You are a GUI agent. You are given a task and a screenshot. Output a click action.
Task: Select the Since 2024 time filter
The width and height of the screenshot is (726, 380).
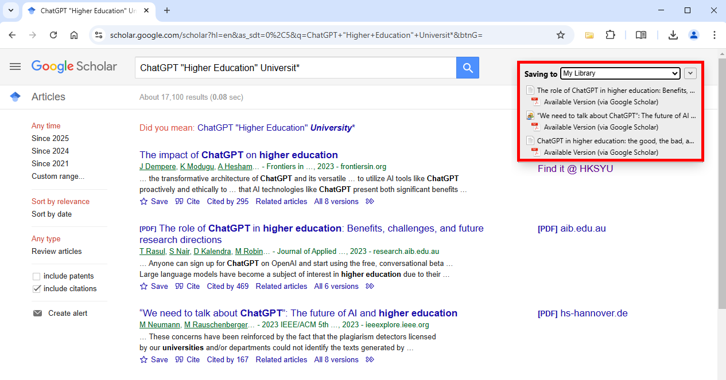tap(50, 151)
